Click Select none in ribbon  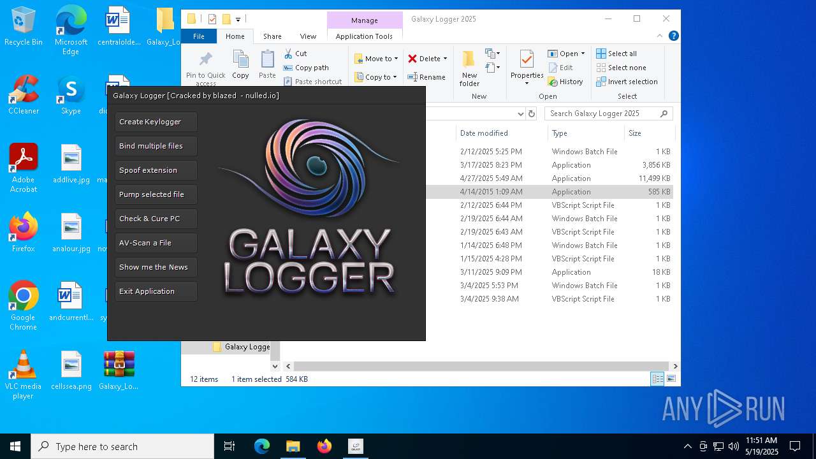621,68
